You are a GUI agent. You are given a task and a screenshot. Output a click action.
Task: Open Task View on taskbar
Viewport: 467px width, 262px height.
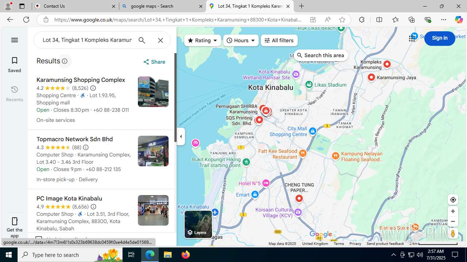click(131, 255)
